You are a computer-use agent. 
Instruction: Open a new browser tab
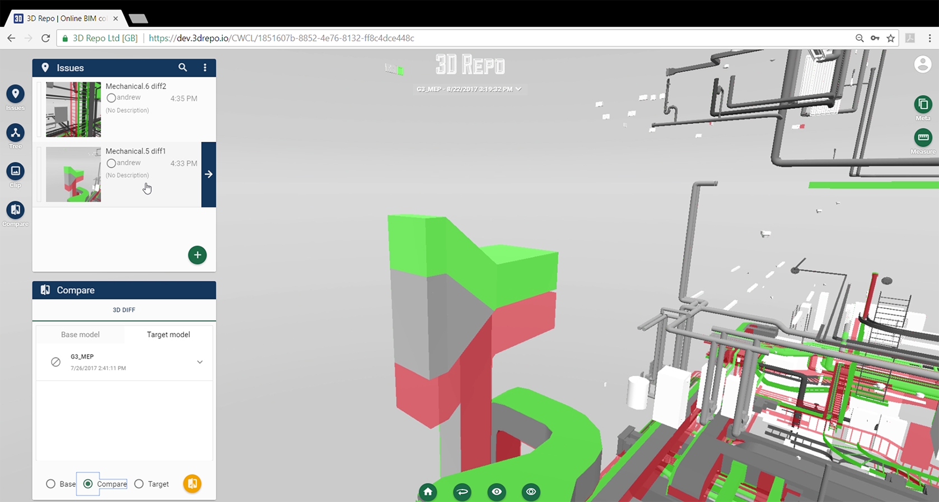(x=138, y=18)
